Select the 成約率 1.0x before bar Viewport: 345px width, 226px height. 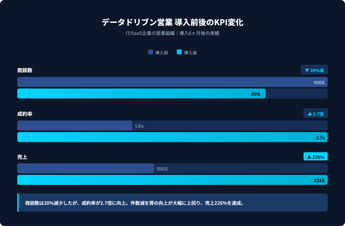75,126
